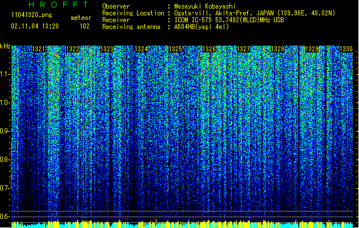
Task: Click the Receiving Location label
Action: click(x=133, y=13)
